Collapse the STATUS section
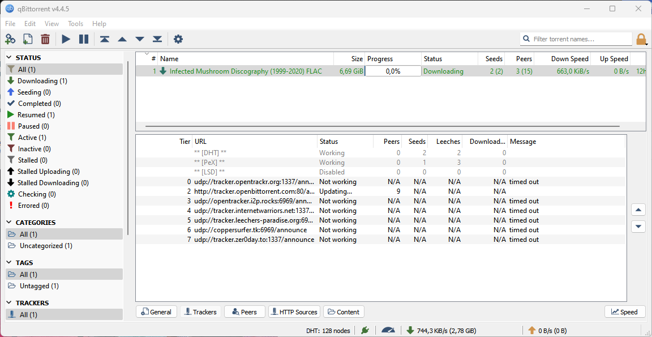Viewport: 652px width, 337px height. pyautogui.click(x=10, y=58)
